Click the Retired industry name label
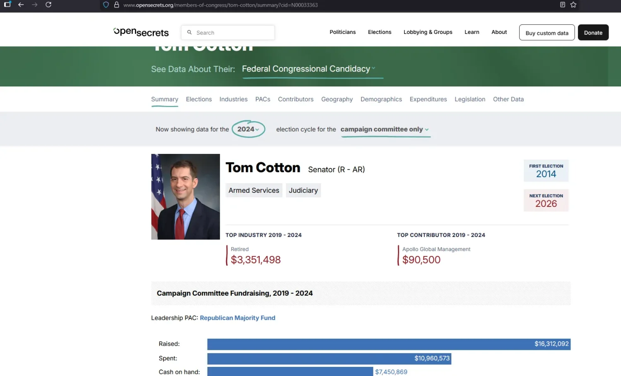 (240, 249)
